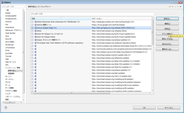The image size is (184, 113).
Task: Click the preferences tree horizontal scrollbar
Action: [x=10, y=102]
